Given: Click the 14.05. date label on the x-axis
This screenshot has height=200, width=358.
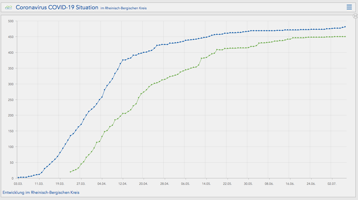Looking at the screenshot, I should click(x=206, y=183).
